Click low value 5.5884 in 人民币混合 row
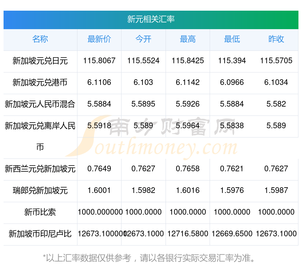Viewport: 302px width, 269px height. (232, 104)
